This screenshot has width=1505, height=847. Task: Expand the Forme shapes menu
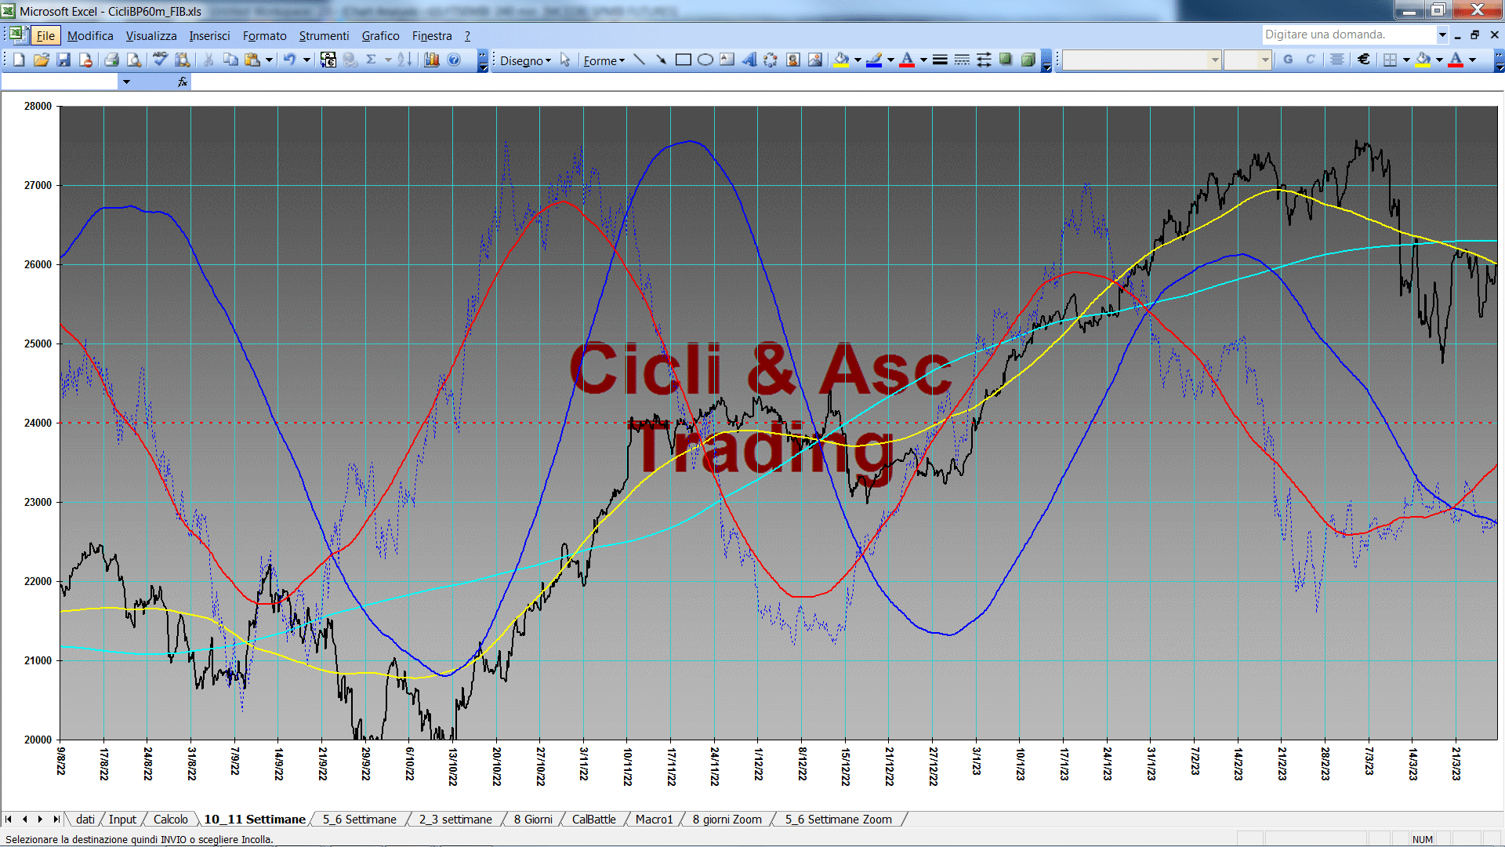[x=604, y=60]
